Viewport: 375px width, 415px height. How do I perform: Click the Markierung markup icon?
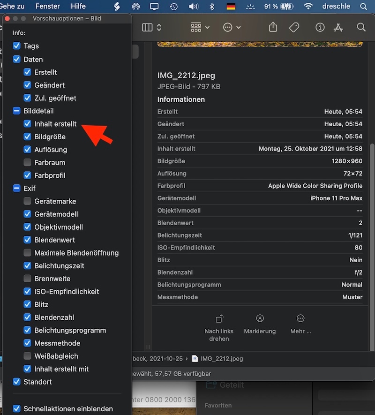click(260, 319)
